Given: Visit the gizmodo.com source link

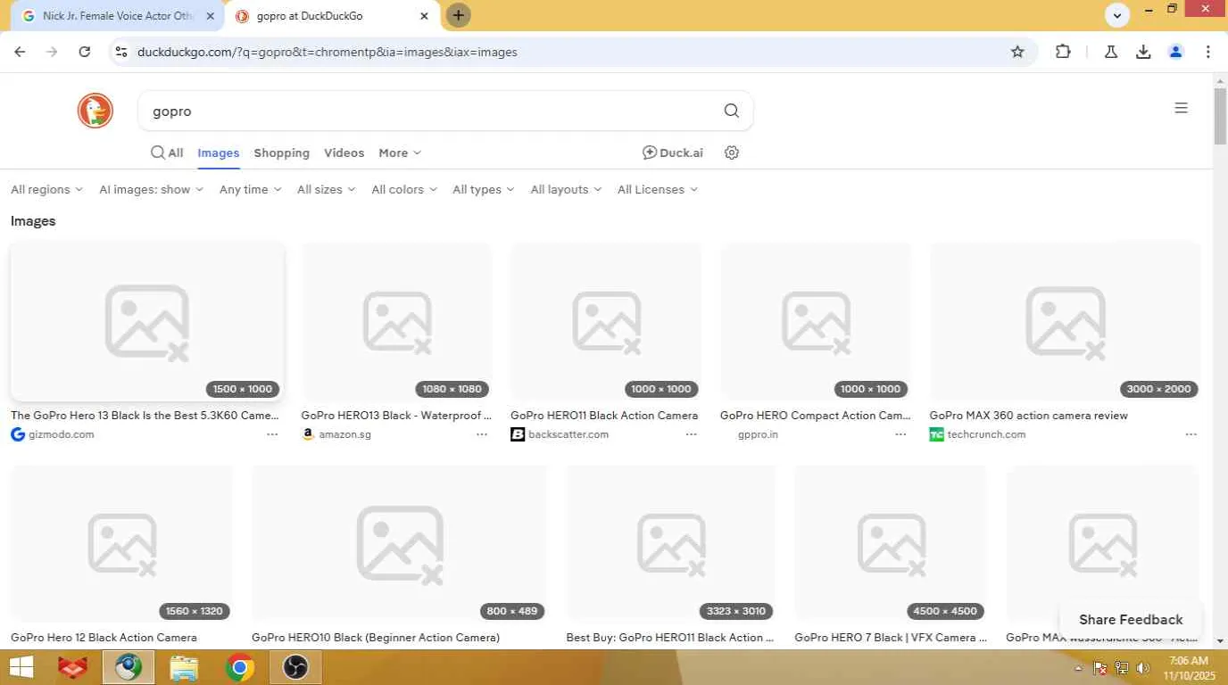Looking at the screenshot, I should click(x=53, y=434).
